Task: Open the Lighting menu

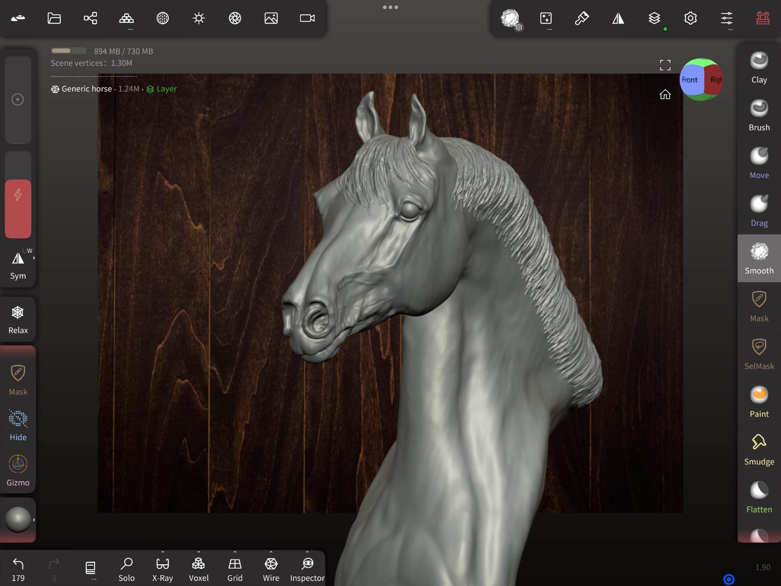Action: [199, 18]
